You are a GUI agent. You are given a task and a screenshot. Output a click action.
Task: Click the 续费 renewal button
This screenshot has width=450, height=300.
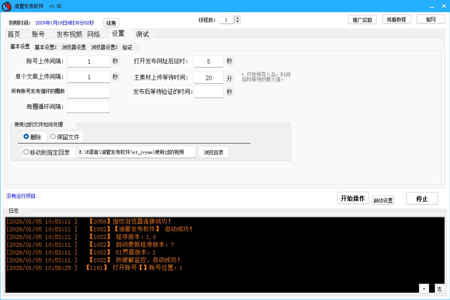point(111,23)
